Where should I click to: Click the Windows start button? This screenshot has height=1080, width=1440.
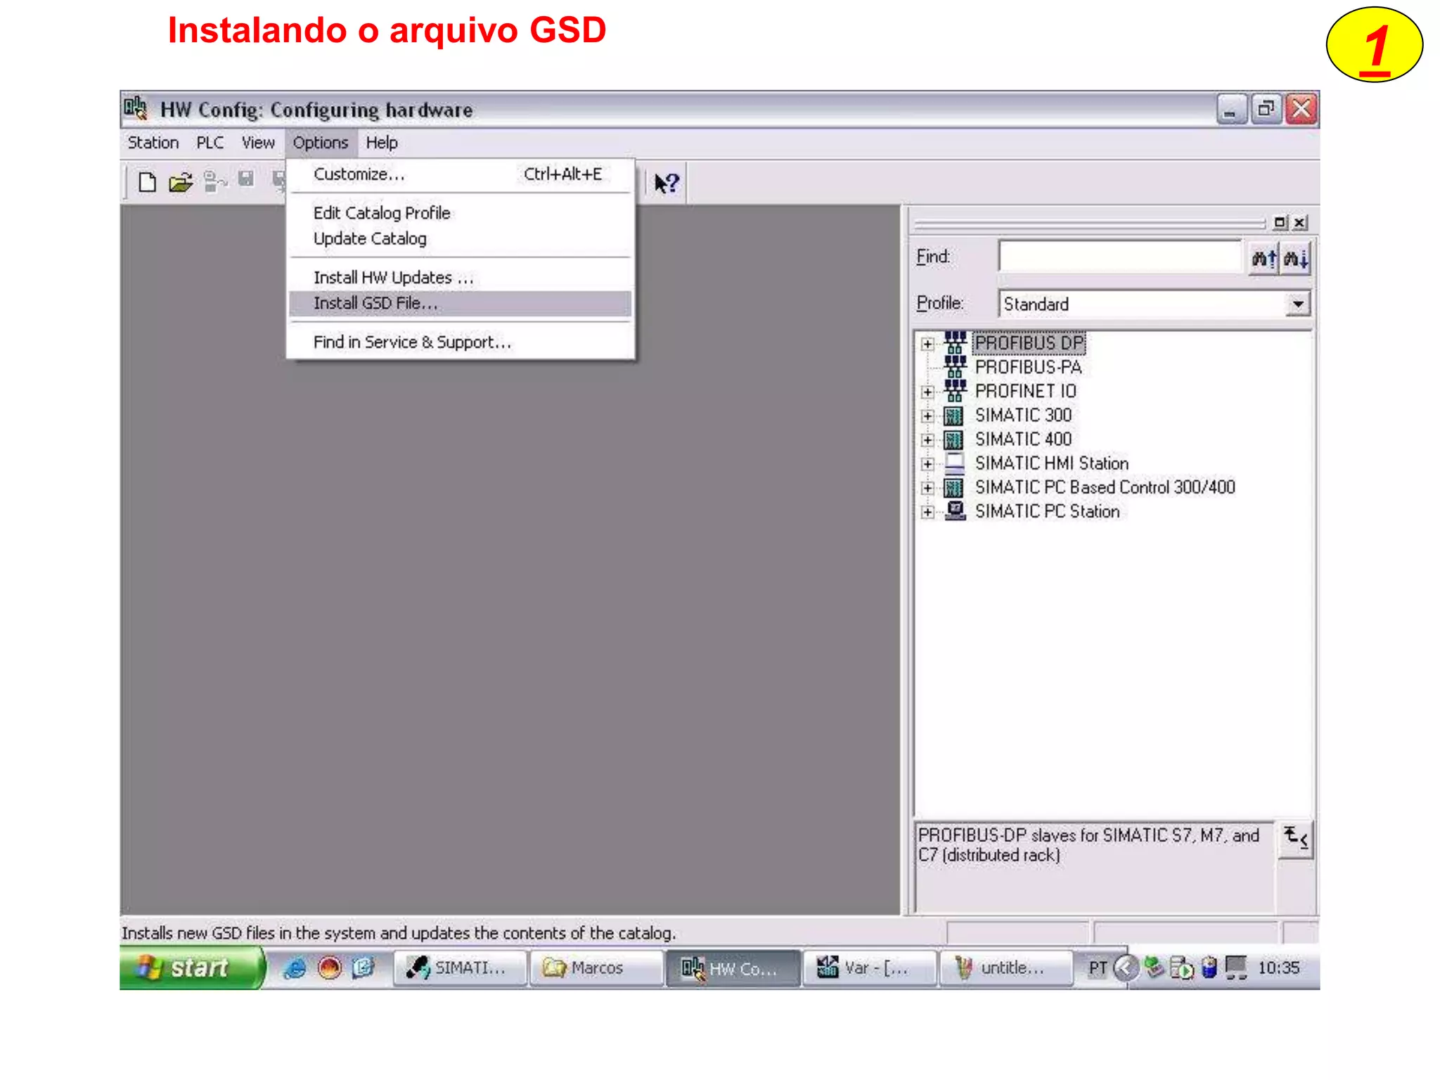tap(191, 967)
